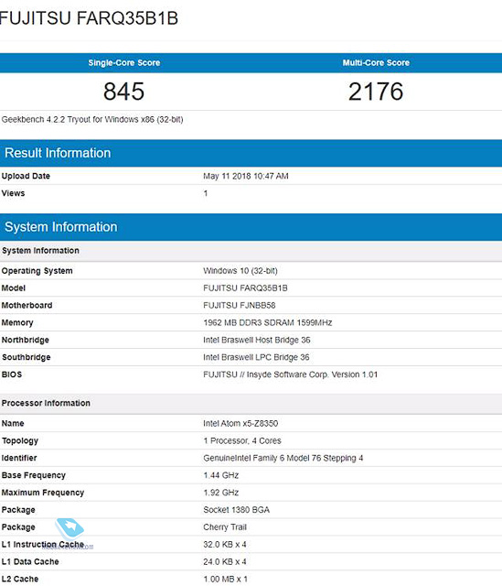Select the FUJITSU FJNBB58 motherboard value
This screenshot has width=502, height=586.
point(240,305)
